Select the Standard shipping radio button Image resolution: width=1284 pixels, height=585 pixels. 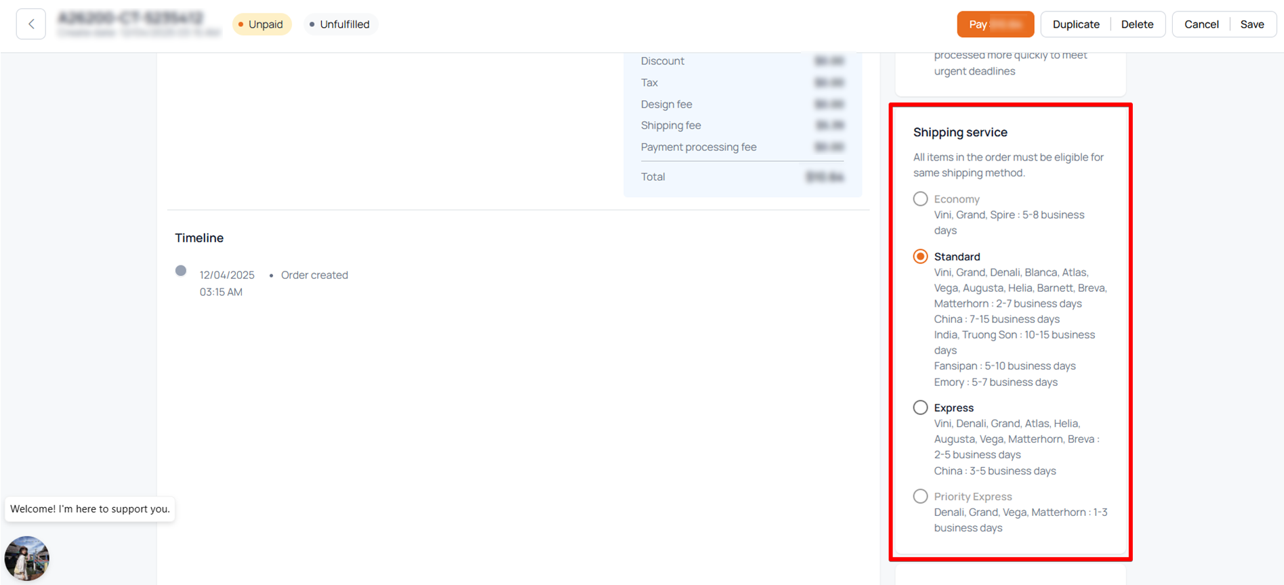[920, 257]
